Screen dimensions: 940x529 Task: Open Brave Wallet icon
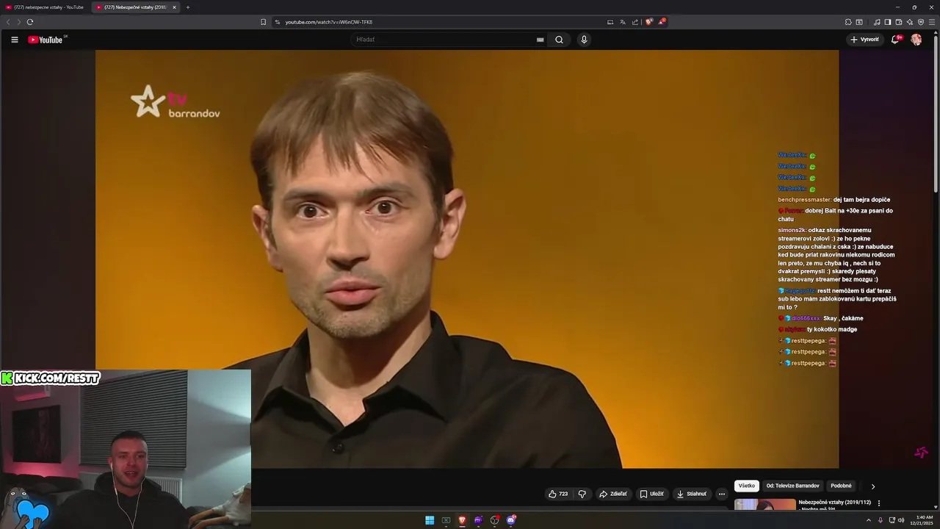coord(898,22)
